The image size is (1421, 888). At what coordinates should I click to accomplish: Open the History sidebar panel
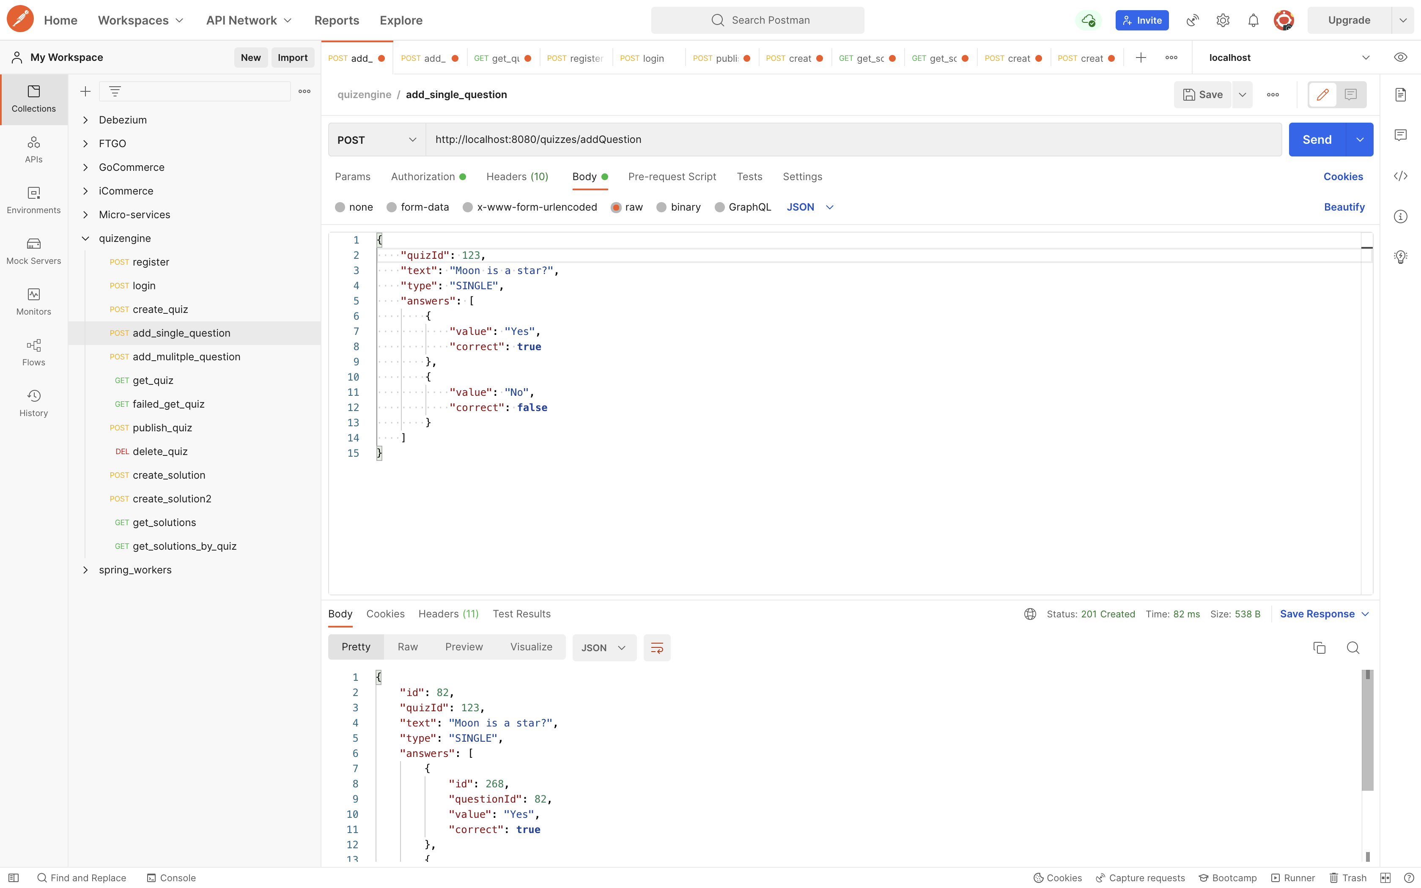(x=33, y=403)
